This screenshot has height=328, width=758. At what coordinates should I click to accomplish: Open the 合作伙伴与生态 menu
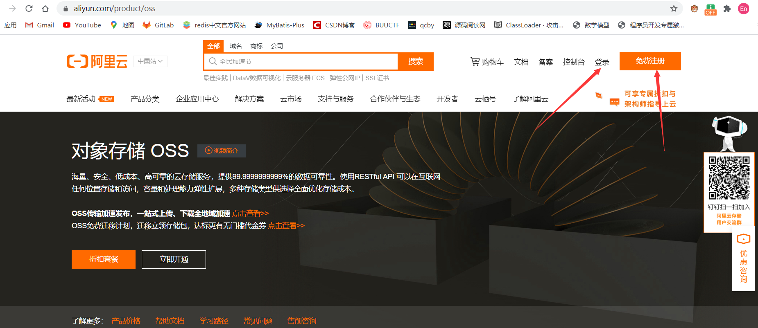[x=395, y=99]
